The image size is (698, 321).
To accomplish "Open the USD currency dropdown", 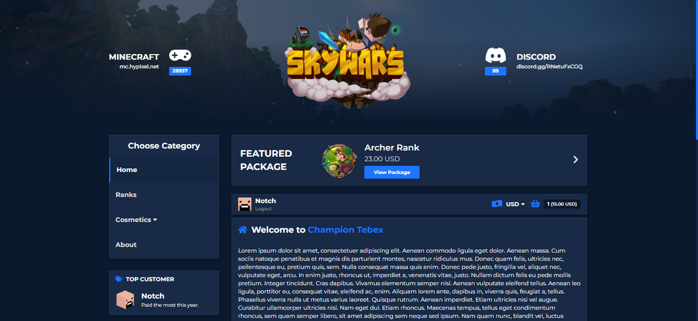I will pyautogui.click(x=515, y=204).
